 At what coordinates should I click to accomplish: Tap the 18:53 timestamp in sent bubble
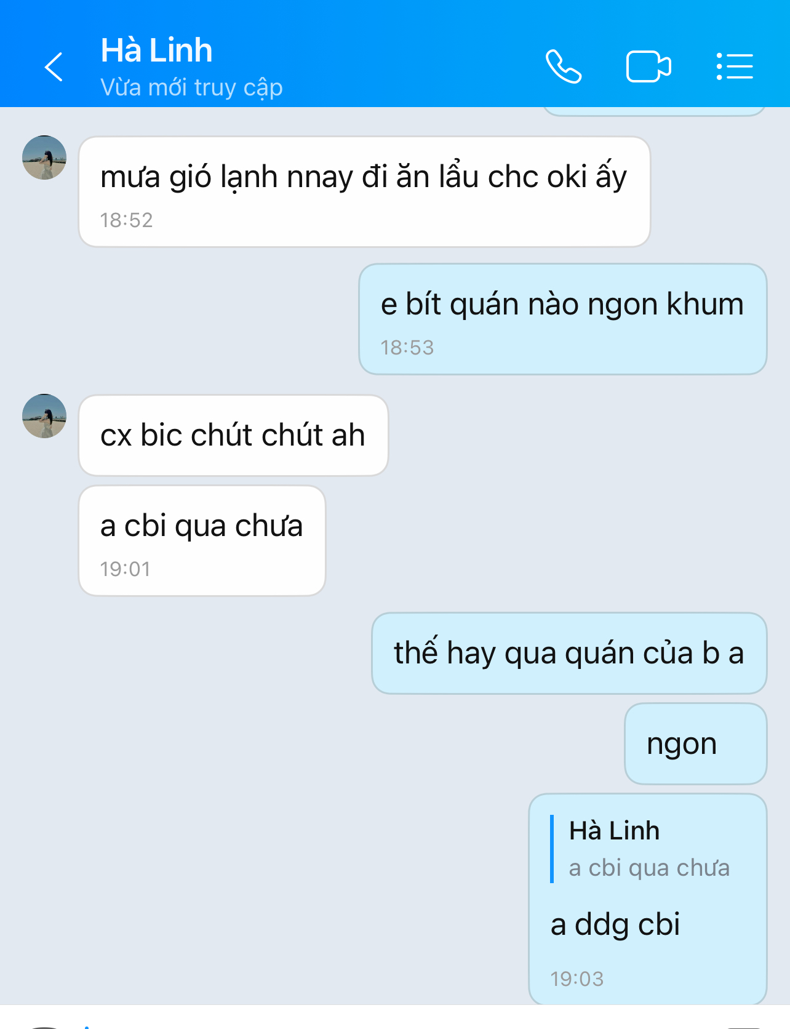coord(407,348)
